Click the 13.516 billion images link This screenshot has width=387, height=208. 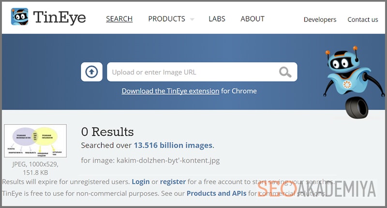click(x=173, y=145)
